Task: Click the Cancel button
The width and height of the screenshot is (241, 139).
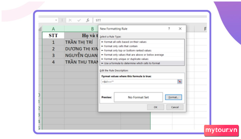Action: click(175, 107)
